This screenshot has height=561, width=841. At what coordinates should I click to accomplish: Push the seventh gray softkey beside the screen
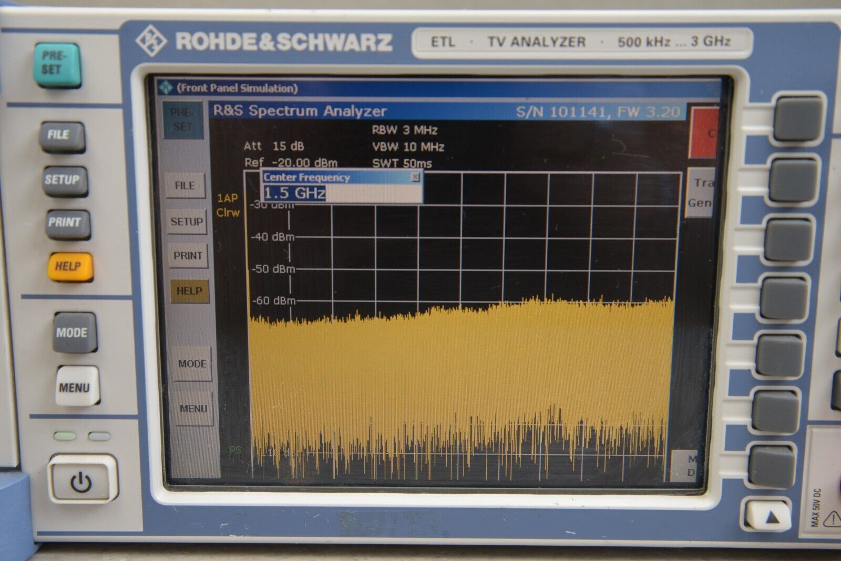click(772, 466)
